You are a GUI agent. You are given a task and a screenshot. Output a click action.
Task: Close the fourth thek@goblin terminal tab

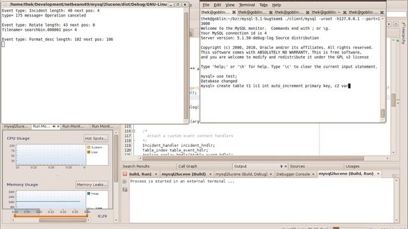click(345, 12)
